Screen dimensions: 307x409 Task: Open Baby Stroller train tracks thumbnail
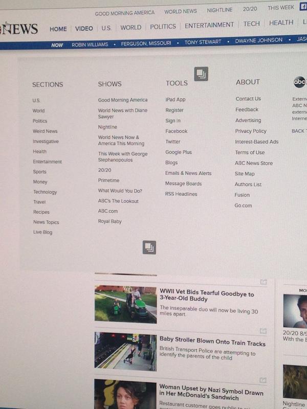coord(125,351)
